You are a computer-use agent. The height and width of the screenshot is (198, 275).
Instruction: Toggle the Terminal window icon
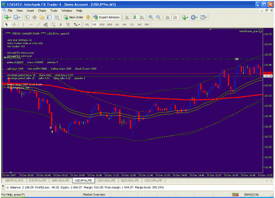pyautogui.click(x=49, y=17)
